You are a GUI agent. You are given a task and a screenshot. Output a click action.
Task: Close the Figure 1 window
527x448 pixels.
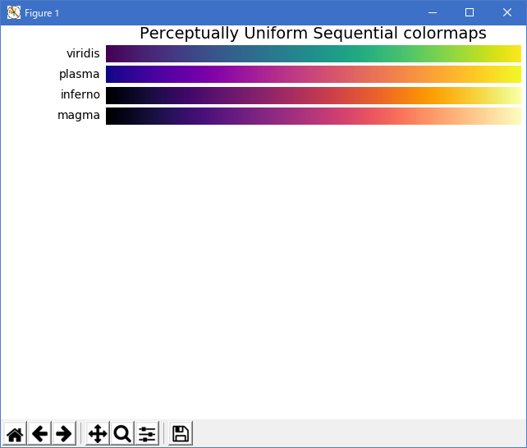pyautogui.click(x=507, y=13)
